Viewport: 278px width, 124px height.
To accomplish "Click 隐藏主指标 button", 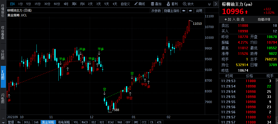I will tap(172, 11).
